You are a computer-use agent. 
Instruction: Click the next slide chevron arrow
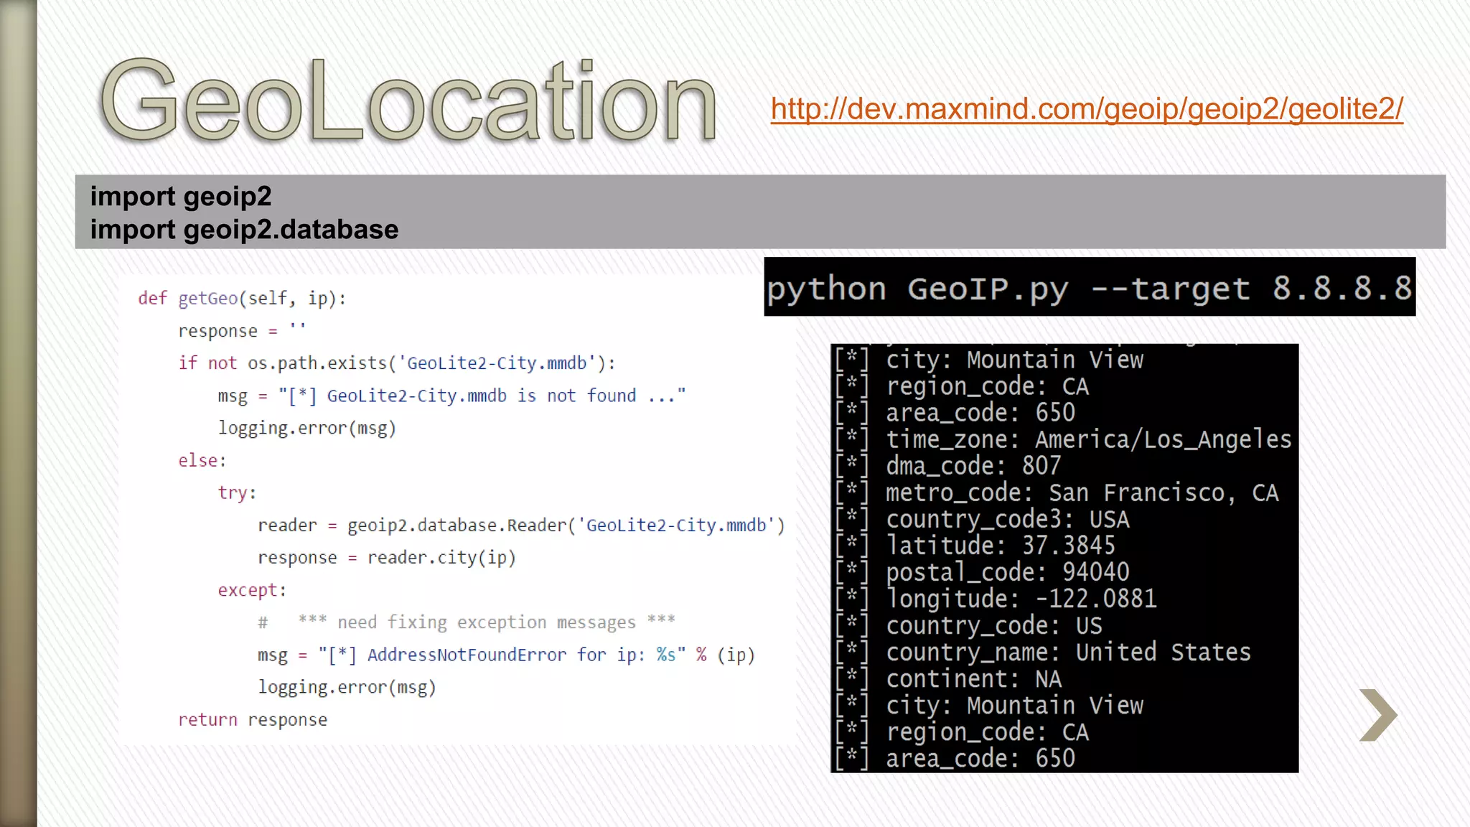coord(1378,715)
